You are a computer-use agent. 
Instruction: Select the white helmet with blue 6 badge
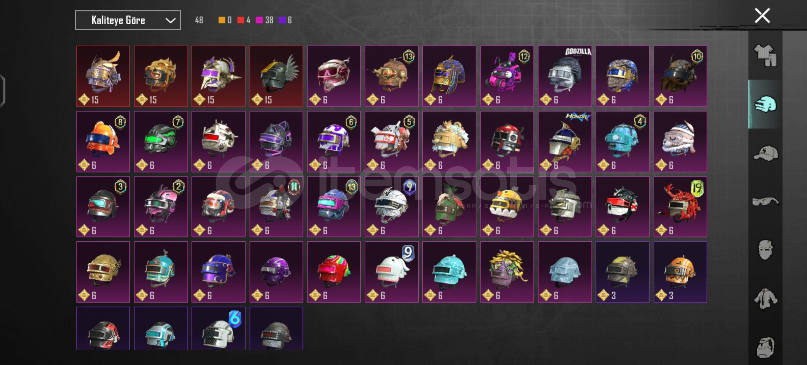click(x=218, y=328)
